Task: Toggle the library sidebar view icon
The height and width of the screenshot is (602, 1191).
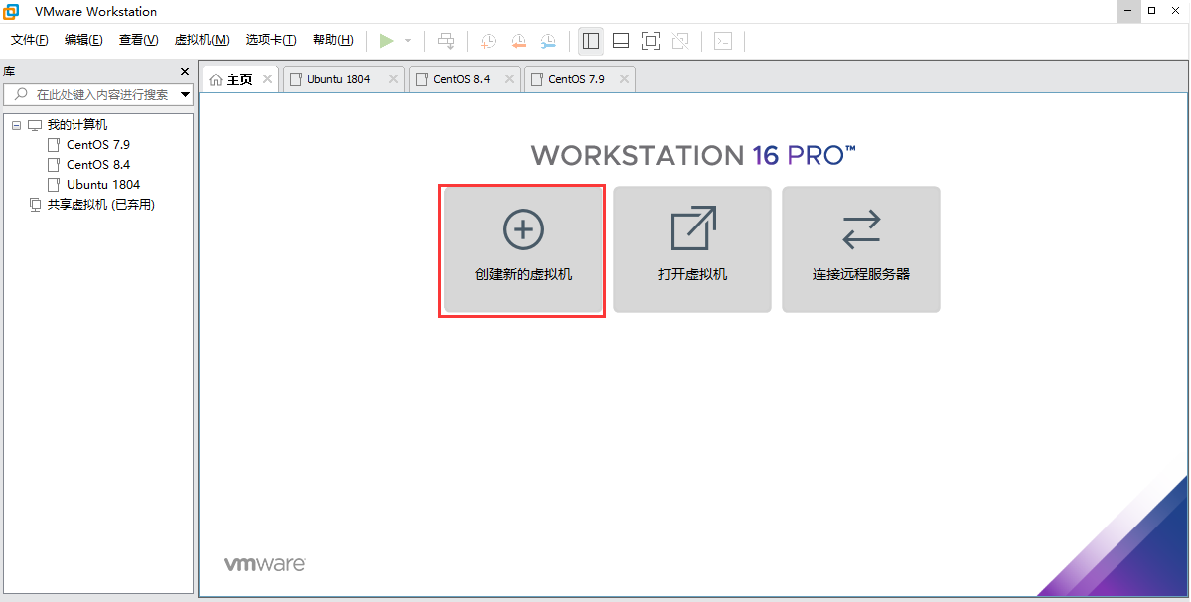Action: (591, 41)
